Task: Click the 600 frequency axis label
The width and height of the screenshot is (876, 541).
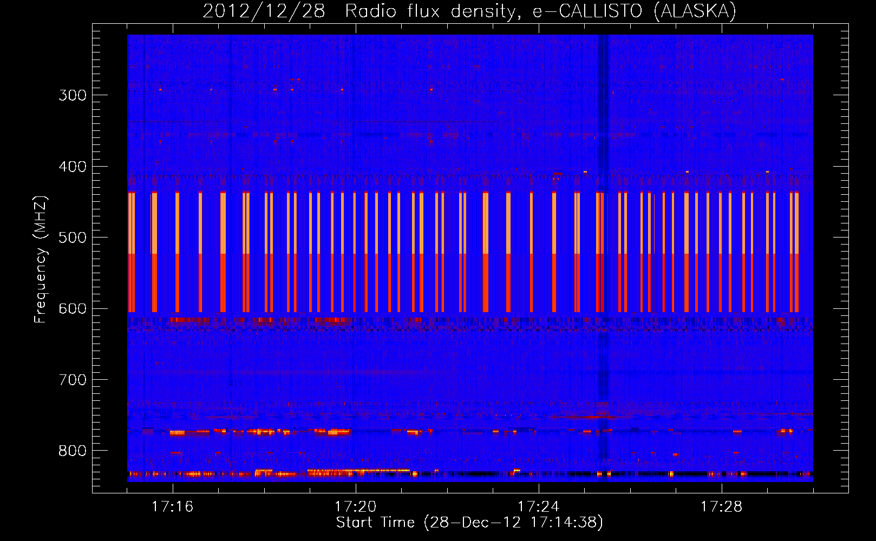Action: (x=73, y=309)
